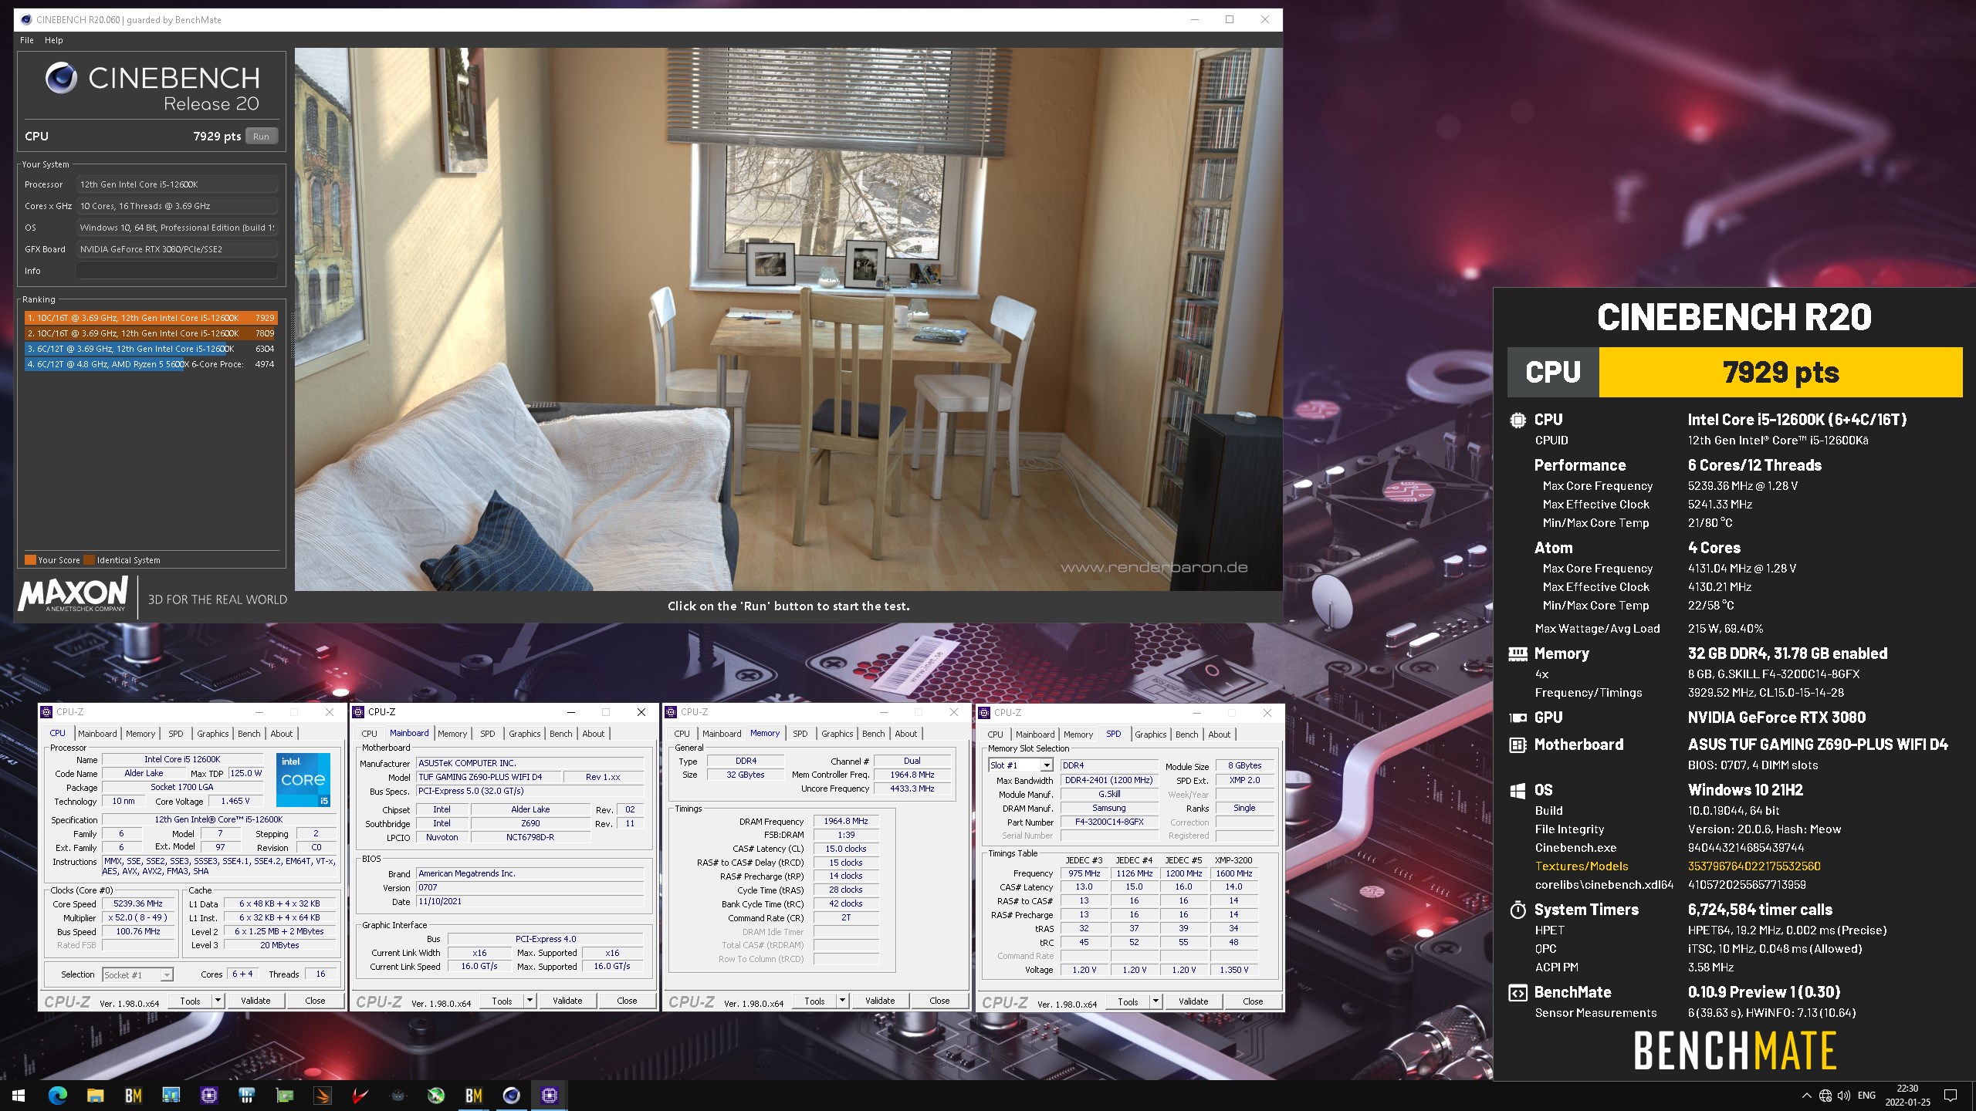Screen dimensions: 1976x1111
Task: Click the chip icon beside CPU in BenchMate panel
Action: coord(1518,420)
